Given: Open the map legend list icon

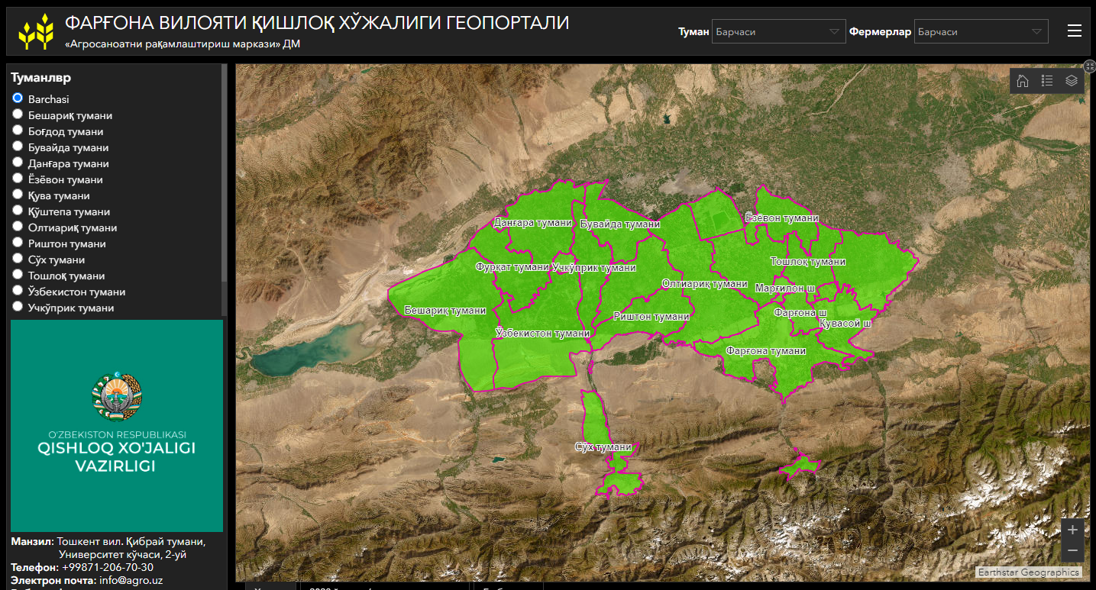Looking at the screenshot, I should pyautogui.click(x=1047, y=81).
